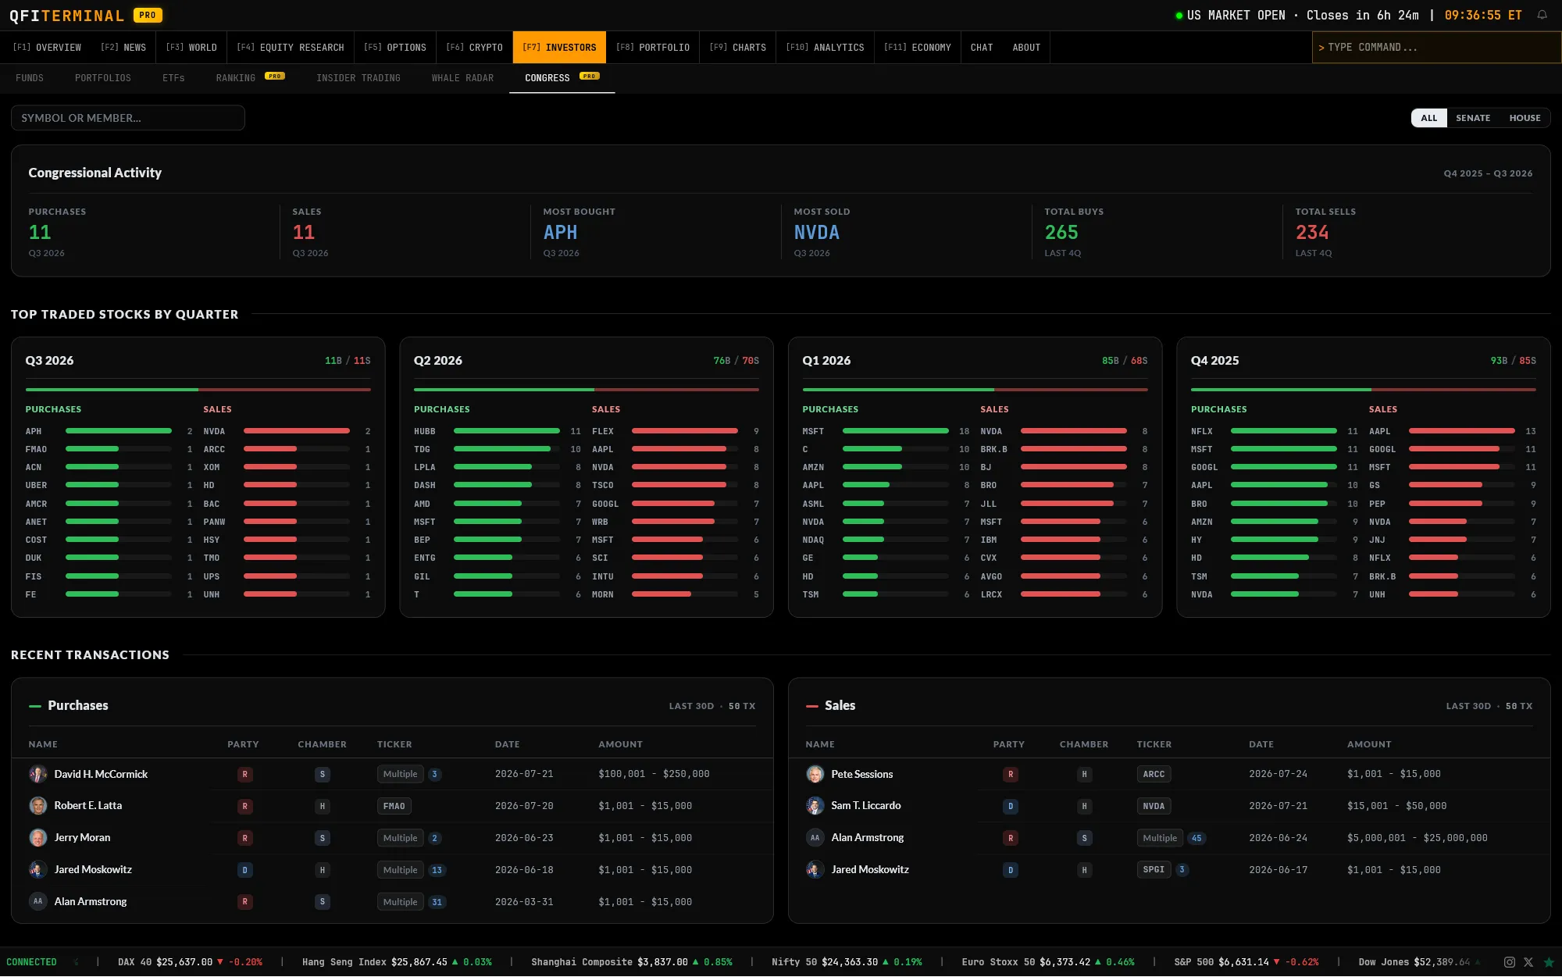Open the F2 News tab

(123, 48)
